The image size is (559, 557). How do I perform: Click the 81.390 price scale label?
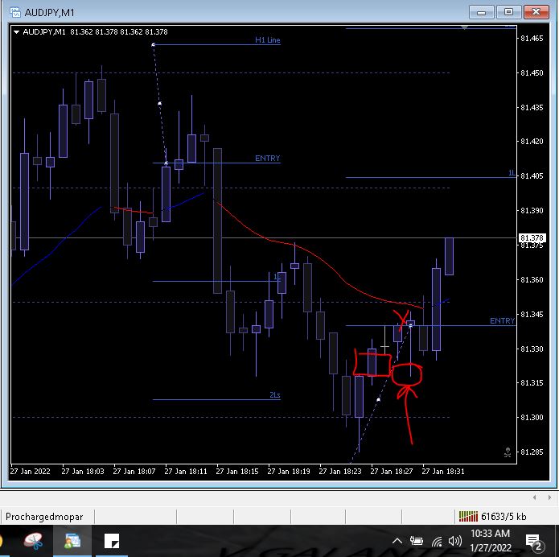coord(532,211)
